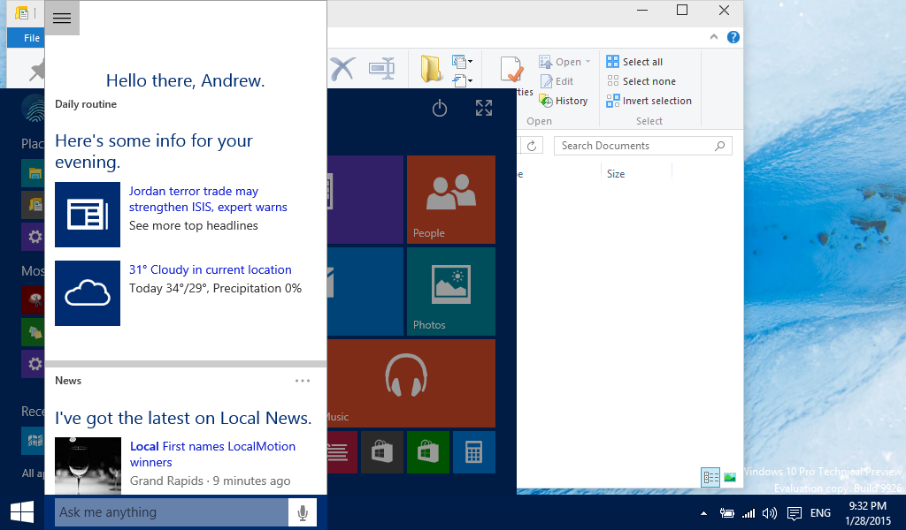Open the maps app under Recently added
This screenshot has width=906, height=530.
coord(33,441)
